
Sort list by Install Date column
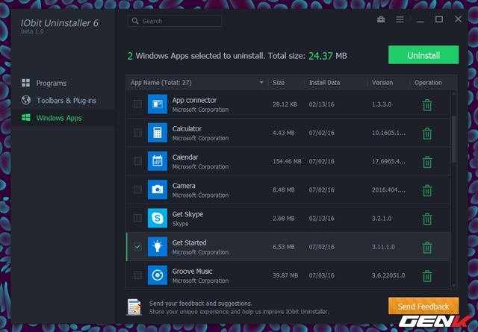324,83
